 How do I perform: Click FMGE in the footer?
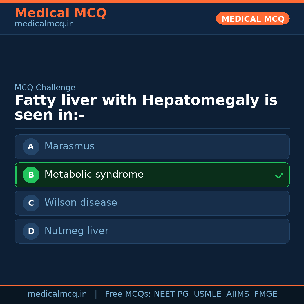point(265,294)
